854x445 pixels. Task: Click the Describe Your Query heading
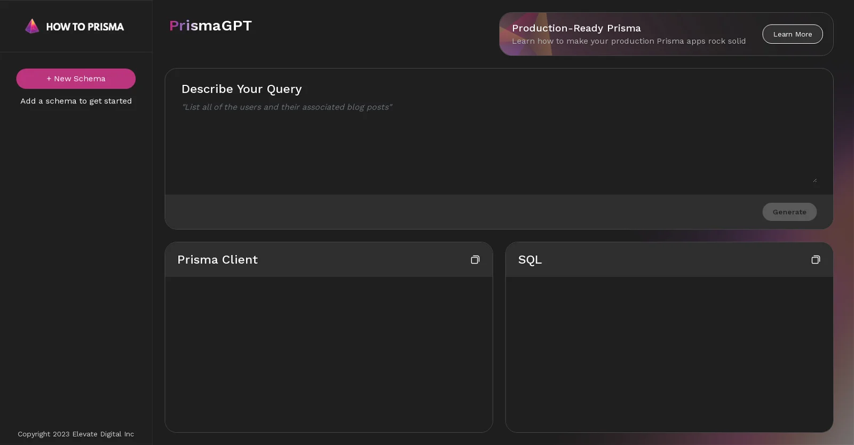[x=241, y=89]
